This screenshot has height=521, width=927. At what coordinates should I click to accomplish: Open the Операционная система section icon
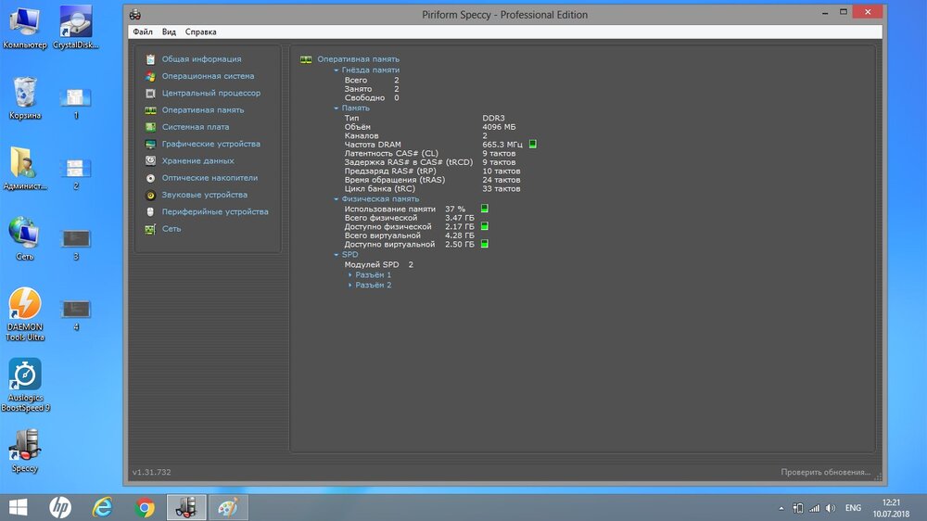(x=150, y=76)
